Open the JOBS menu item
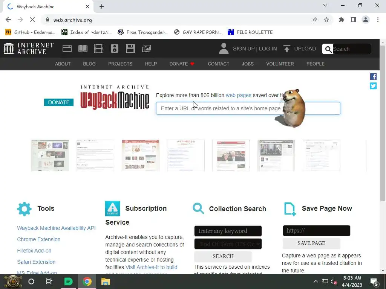386x289 pixels. point(248,64)
